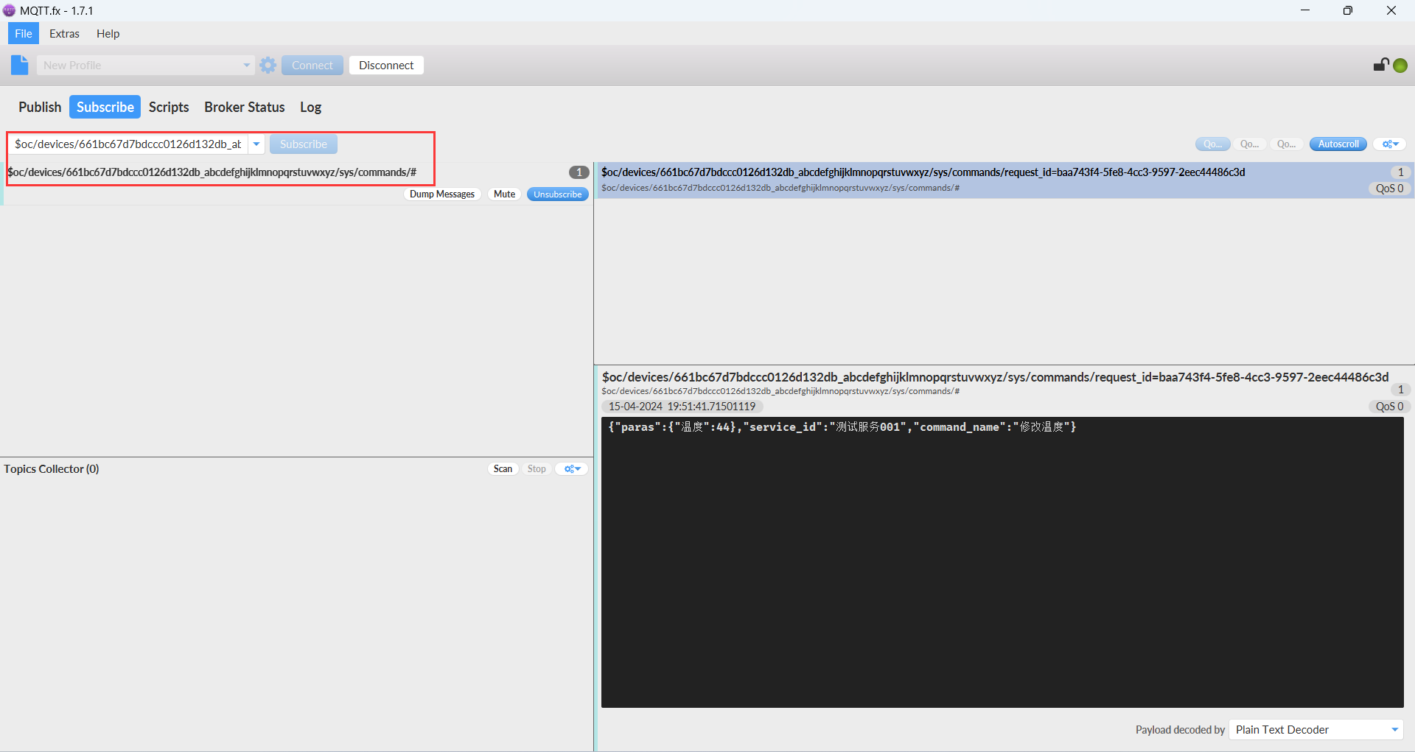Click the 'Payload decoded by' label
1415x752 pixels.
(1180, 730)
